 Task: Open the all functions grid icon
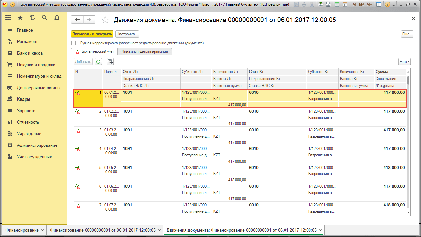tap(8, 18)
